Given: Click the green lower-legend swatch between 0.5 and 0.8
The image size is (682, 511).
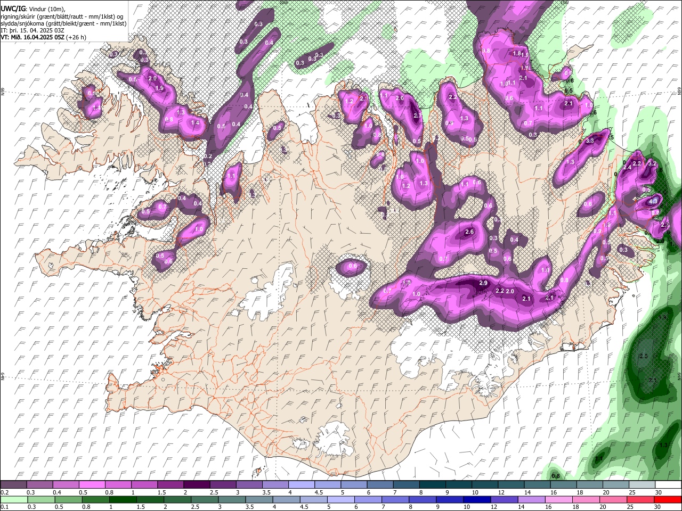Looking at the screenshot, I should pos(68,499).
